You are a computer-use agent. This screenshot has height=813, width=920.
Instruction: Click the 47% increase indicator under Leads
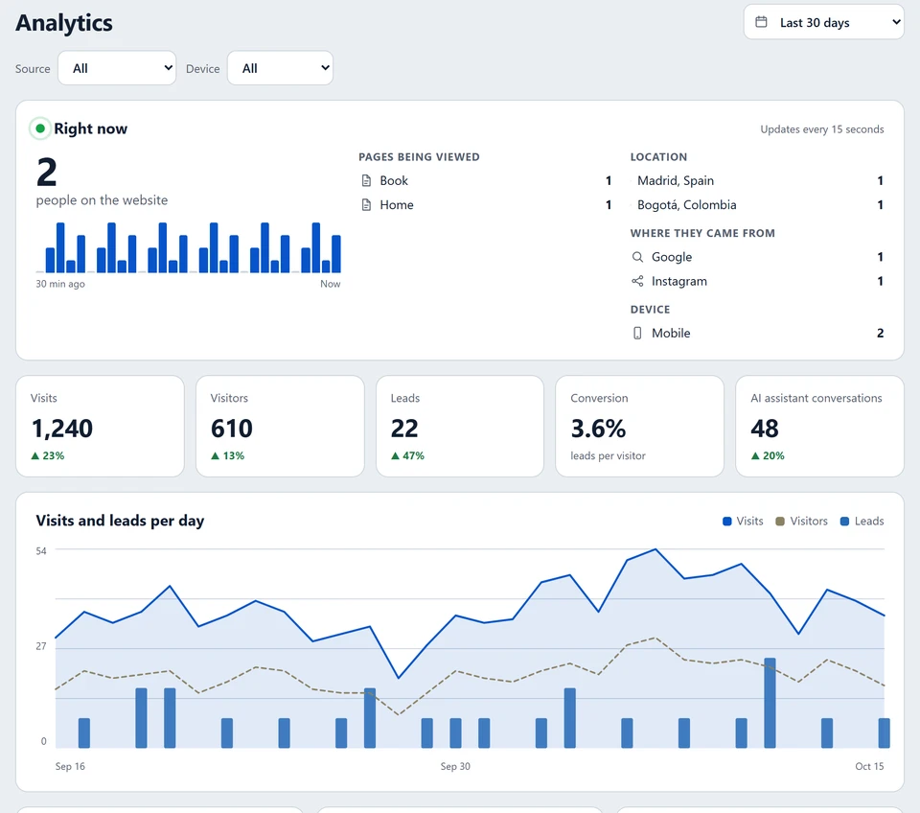pos(408,455)
